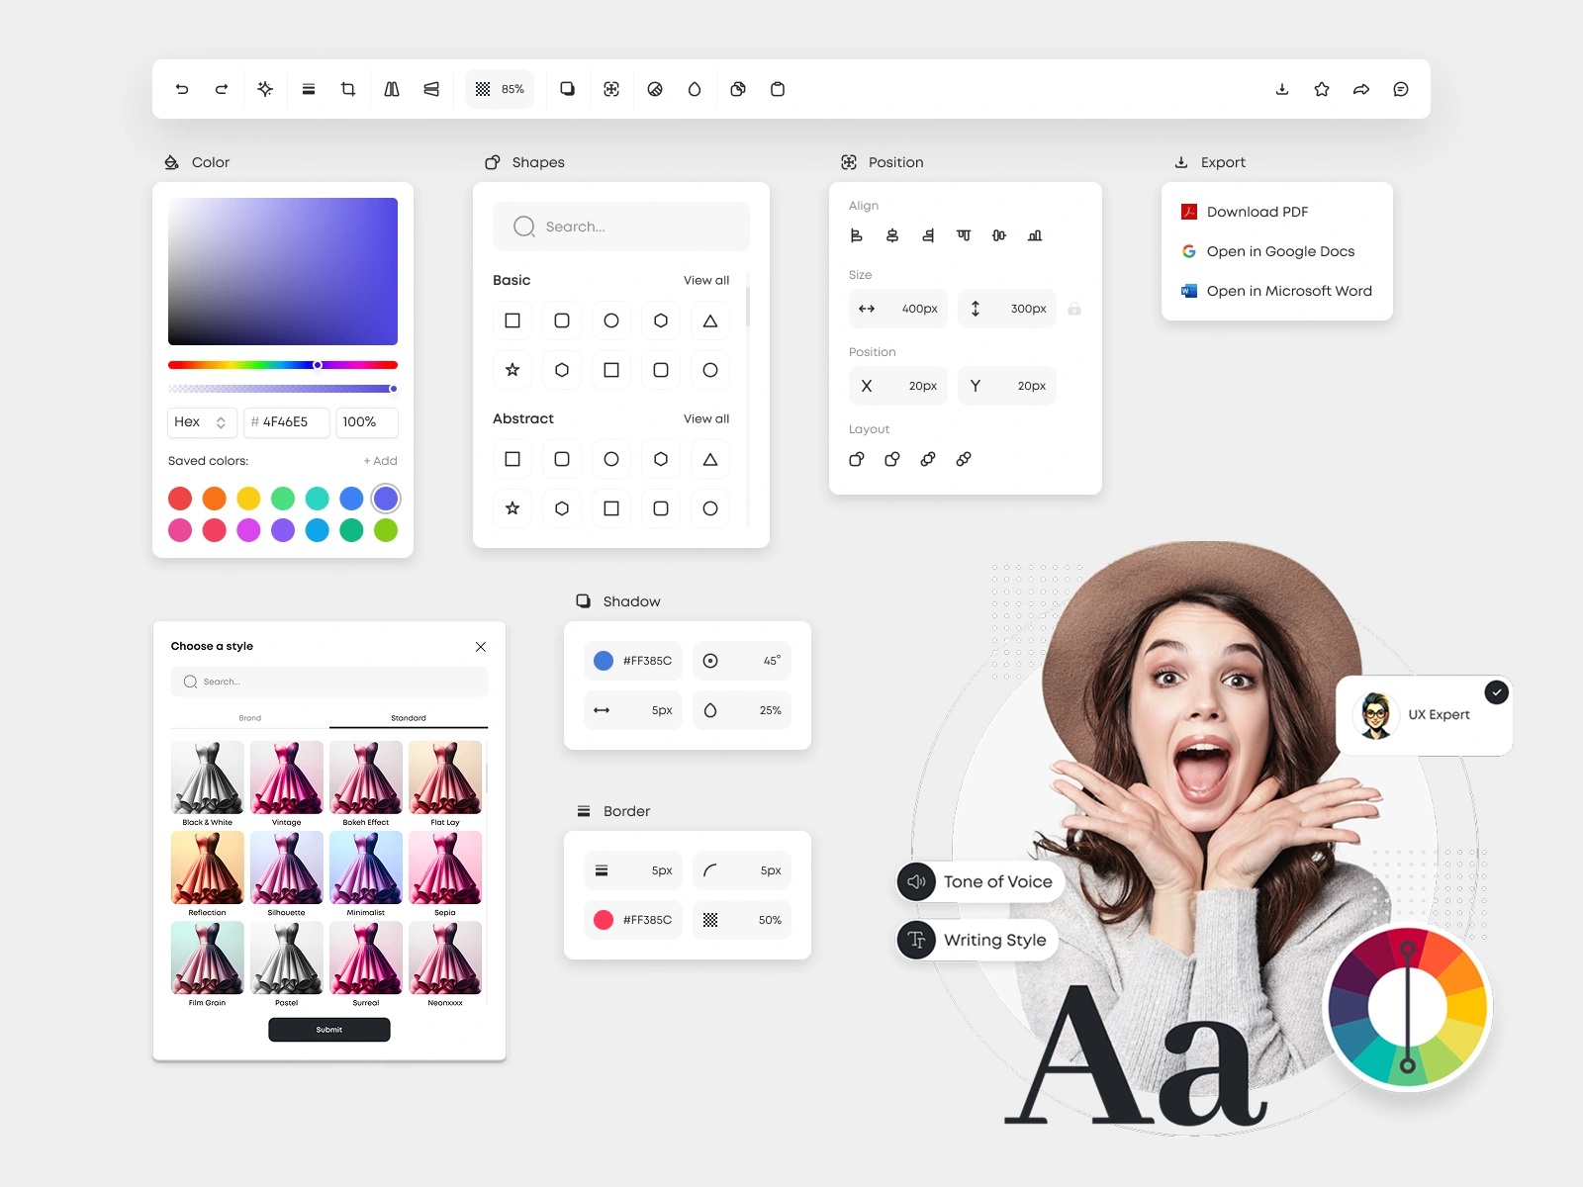The height and width of the screenshot is (1187, 1583).
Task: Click the transparency droplet icon in toolbar
Action: coord(695,88)
